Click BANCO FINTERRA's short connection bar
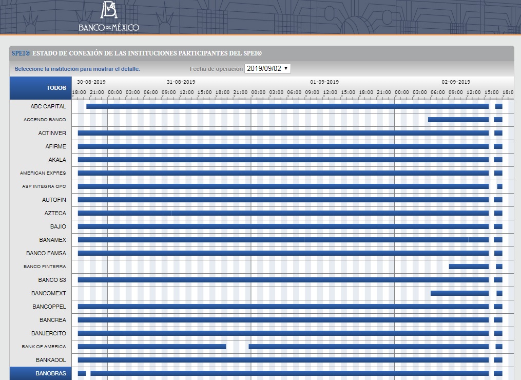Viewport: 521px width, 380px height. point(469,267)
